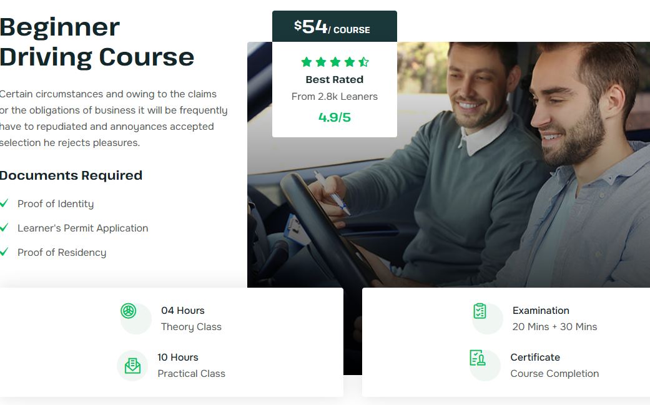650x405 pixels.
Task: Click the first green rating star
Action: 307,62
